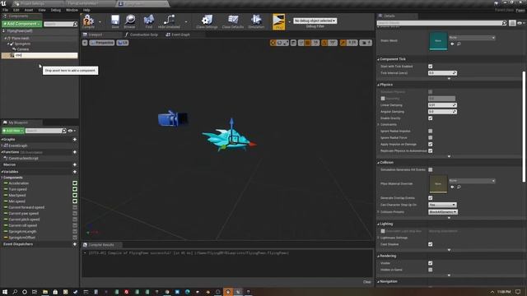Open File Explorer from the taskbar
This screenshot has height=296, width=527.
(x=45, y=292)
